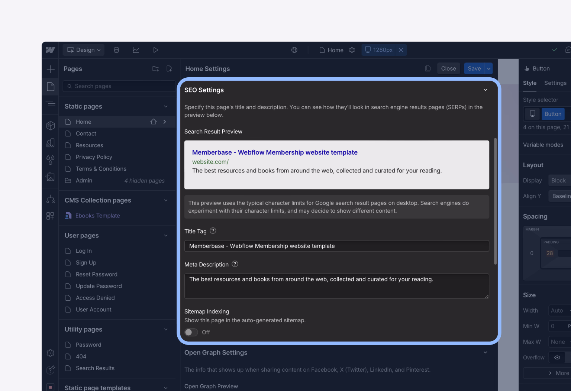Click the globe locale icon
This screenshot has height=391, width=571.
(294, 50)
